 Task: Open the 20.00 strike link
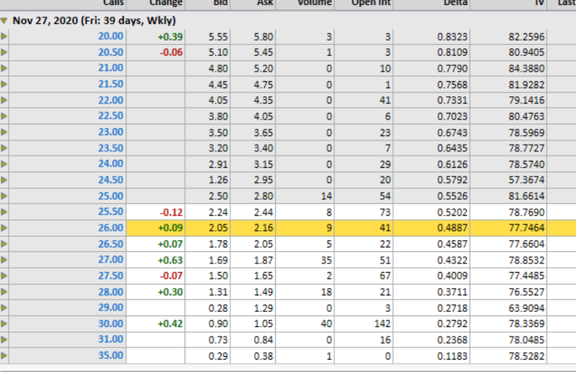pos(111,36)
